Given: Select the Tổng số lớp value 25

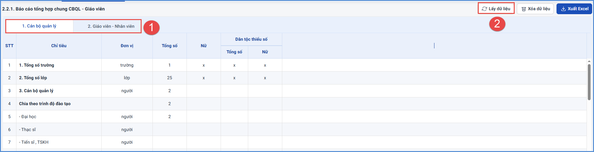Looking at the screenshot, I should tap(169, 78).
